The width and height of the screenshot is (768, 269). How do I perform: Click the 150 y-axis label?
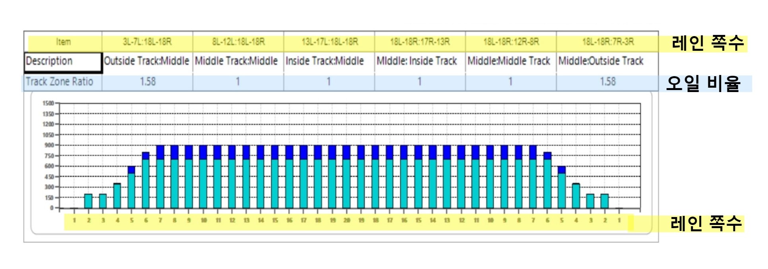49,198
